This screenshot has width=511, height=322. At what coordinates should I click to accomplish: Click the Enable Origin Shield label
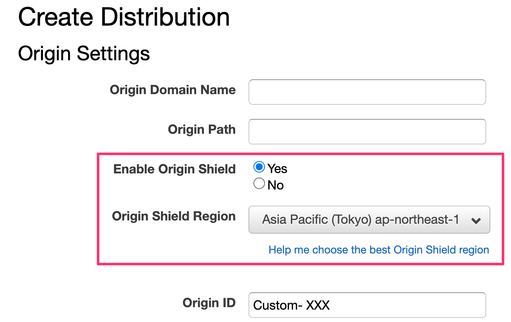(x=174, y=169)
